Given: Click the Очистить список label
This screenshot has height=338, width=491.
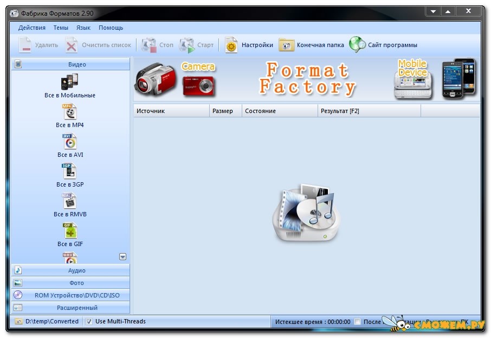Looking at the screenshot, I should 106,45.
